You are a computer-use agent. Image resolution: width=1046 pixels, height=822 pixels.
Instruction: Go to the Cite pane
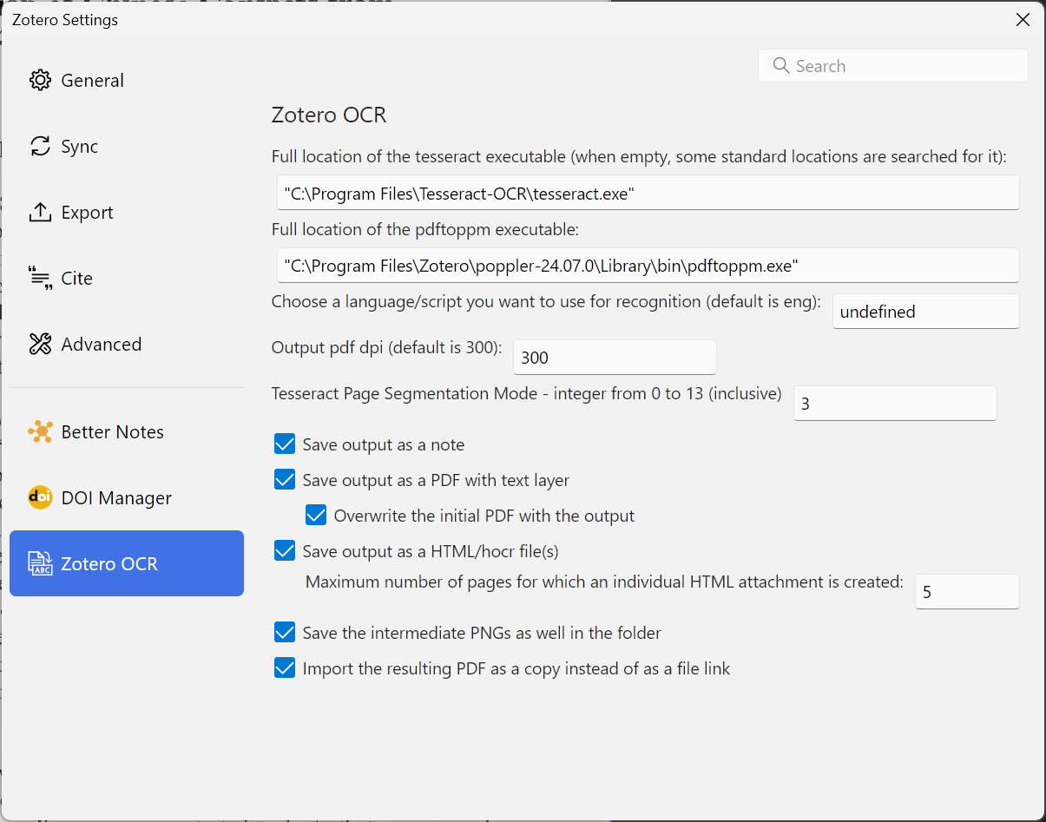click(x=127, y=279)
